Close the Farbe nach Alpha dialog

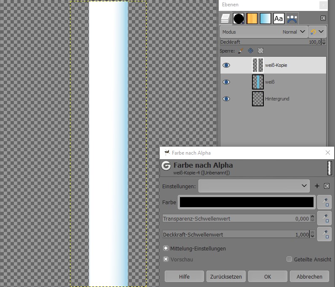tap(328, 153)
